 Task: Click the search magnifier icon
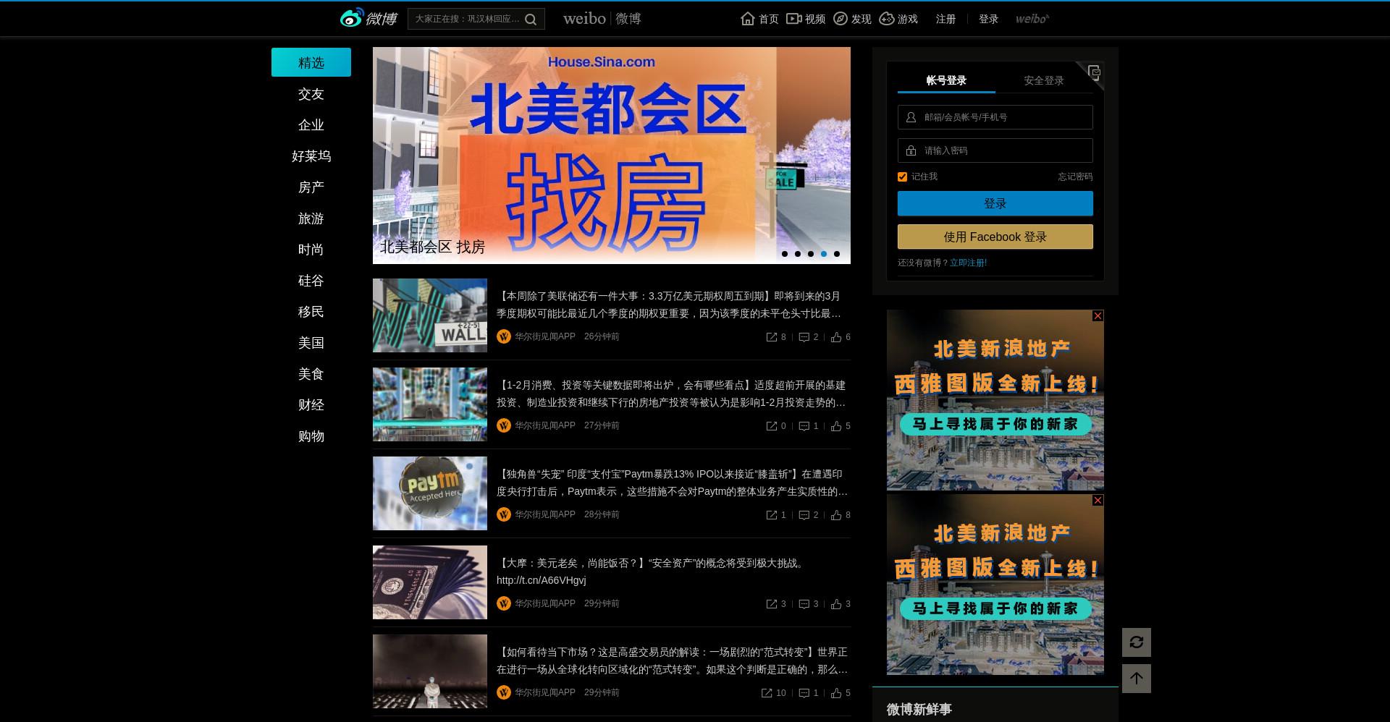531,20
